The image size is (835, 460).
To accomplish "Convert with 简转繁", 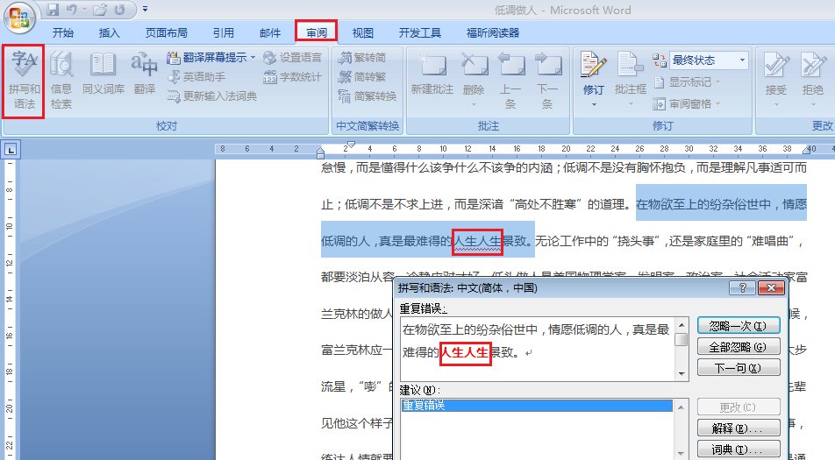I will pos(362,77).
